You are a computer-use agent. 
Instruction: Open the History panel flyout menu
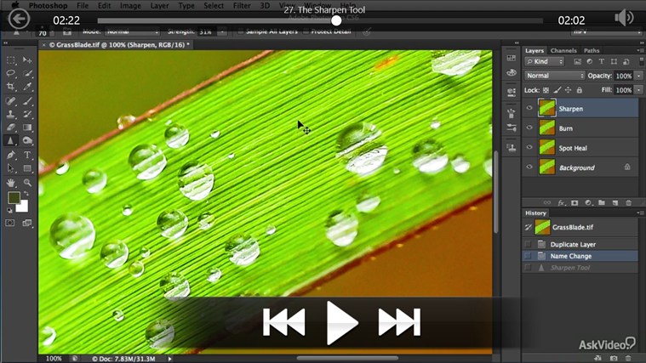pos(640,213)
